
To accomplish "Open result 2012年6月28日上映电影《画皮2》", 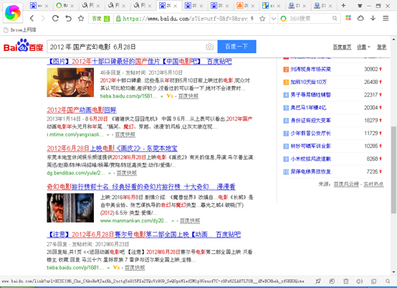I will 112,149.
